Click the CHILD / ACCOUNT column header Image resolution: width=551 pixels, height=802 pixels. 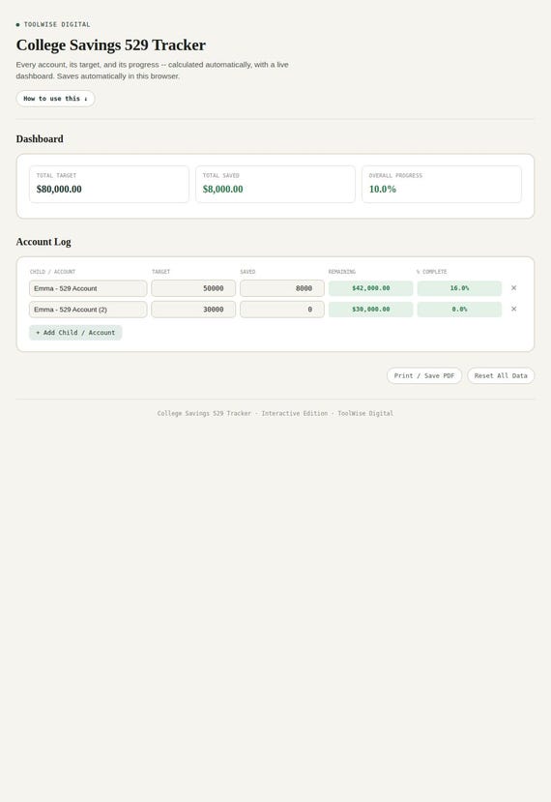[x=52, y=272]
